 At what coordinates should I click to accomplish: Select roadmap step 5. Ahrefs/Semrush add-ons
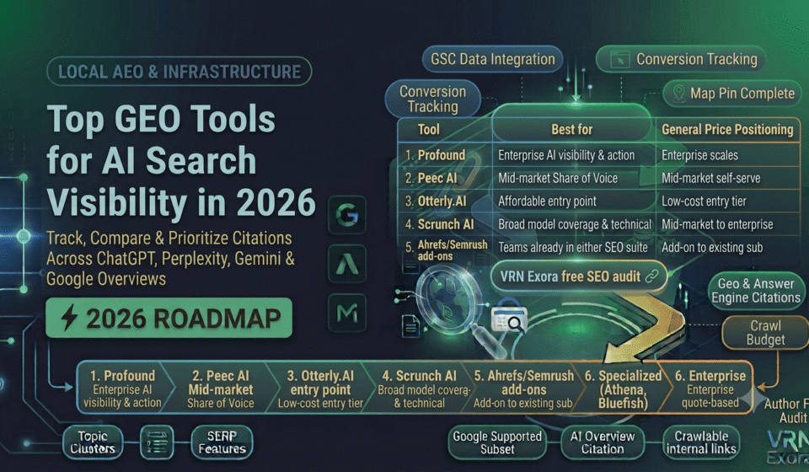[x=523, y=389]
